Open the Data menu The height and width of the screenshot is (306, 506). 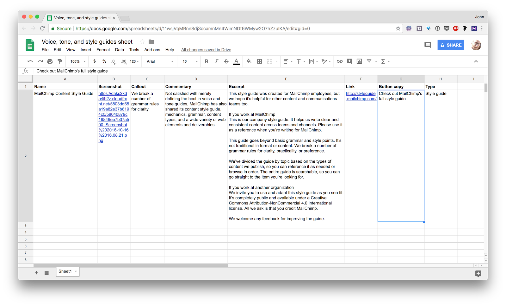tap(120, 50)
